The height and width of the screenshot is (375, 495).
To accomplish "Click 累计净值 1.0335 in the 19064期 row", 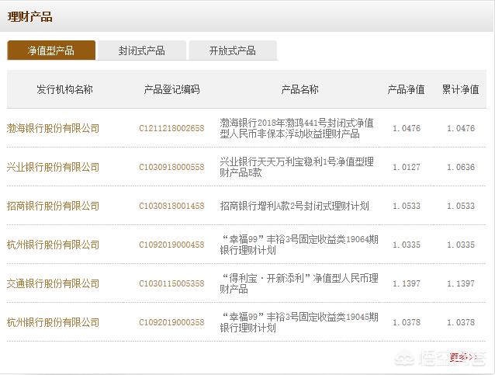I will pos(461,245).
